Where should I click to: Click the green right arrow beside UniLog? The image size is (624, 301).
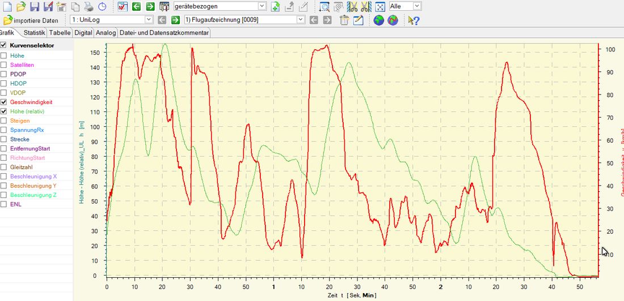pos(175,20)
